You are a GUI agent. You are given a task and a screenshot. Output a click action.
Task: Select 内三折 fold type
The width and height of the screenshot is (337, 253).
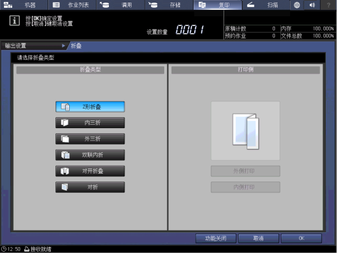click(x=90, y=123)
